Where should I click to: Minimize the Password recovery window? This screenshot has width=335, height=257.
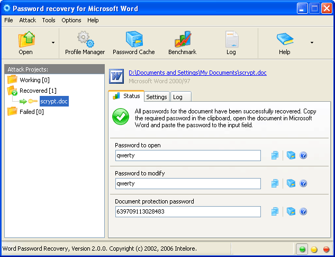(x=302, y=8)
